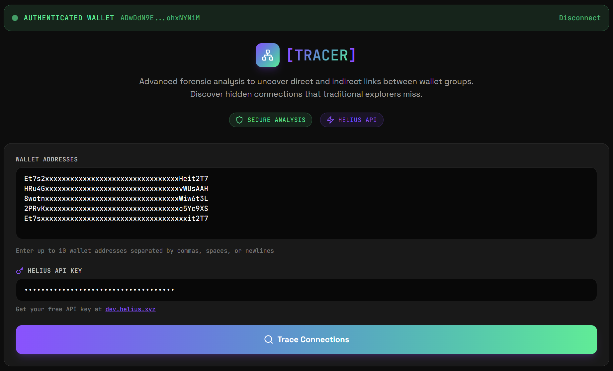The height and width of the screenshot is (371, 613).
Task: Toggle API key visibility in the masked field
Action: click(306, 290)
